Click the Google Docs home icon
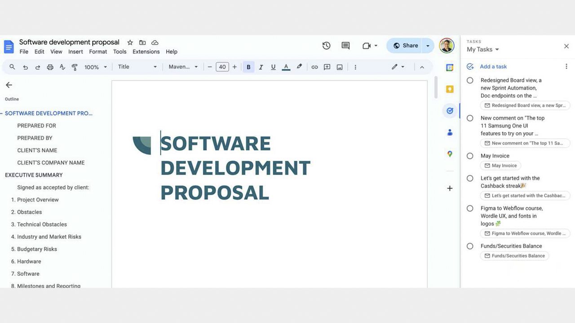The image size is (575, 323). (x=9, y=47)
